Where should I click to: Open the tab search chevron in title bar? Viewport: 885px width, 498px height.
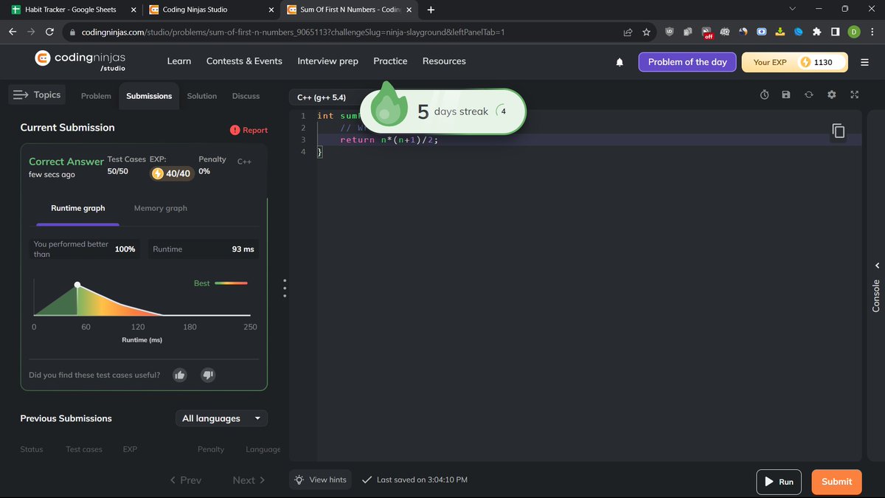coord(793,9)
